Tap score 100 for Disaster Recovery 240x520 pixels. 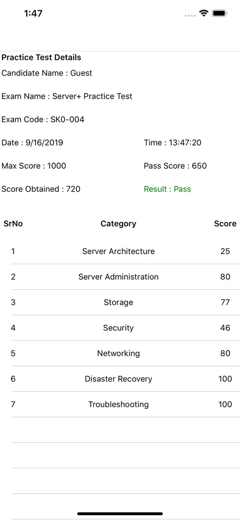coord(225,379)
